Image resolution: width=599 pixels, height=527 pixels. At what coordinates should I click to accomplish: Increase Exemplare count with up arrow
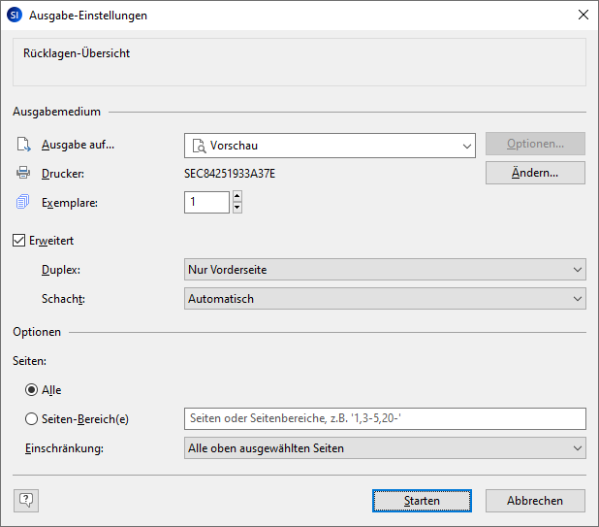(236, 196)
